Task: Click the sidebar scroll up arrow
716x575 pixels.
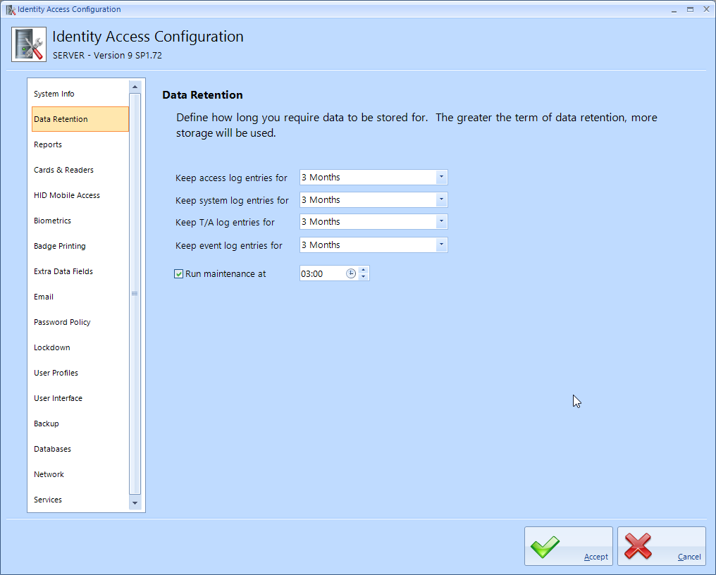Action: (x=135, y=87)
